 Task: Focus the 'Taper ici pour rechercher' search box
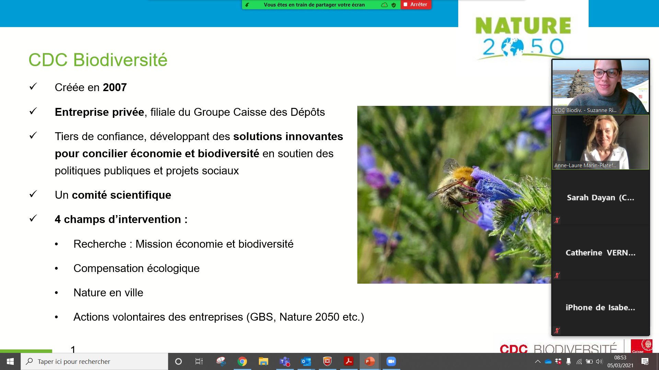tap(94, 361)
